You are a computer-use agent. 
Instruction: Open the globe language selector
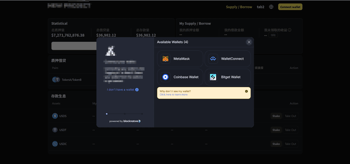pyautogui.click(x=271, y=7)
